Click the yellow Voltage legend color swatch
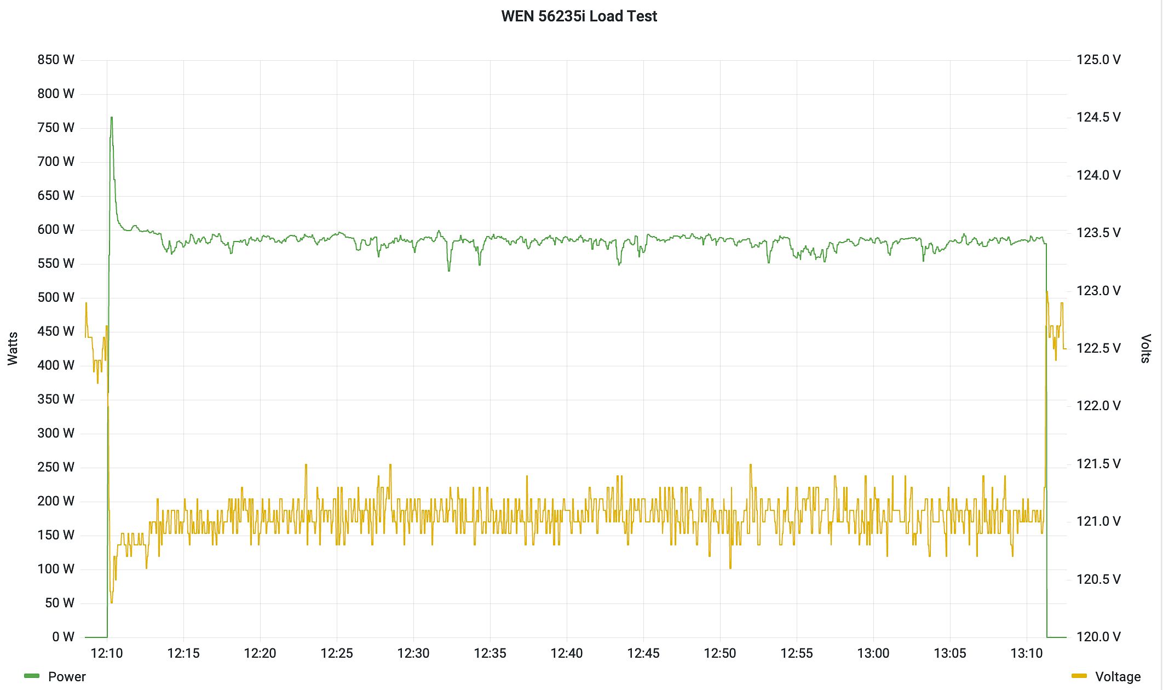Image resolution: width=1163 pixels, height=690 pixels. (1079, 676)
